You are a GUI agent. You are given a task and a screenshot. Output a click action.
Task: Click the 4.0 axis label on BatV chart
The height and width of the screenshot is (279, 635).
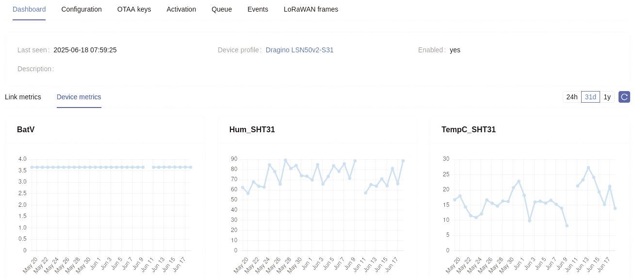tap(22, 159)
